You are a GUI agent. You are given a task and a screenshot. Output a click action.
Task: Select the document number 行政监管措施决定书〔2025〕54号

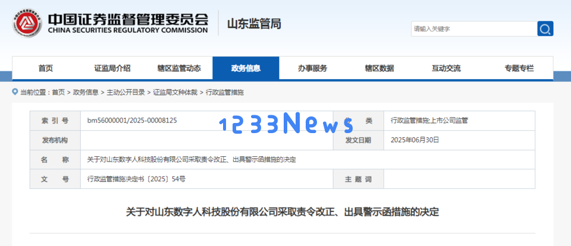(137, 179)
